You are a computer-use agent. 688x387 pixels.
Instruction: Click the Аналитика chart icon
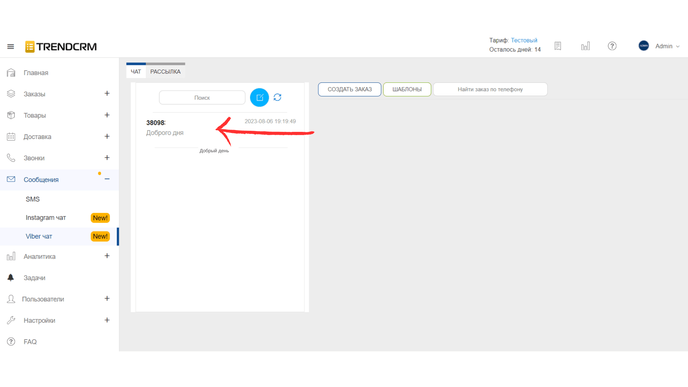11,256
